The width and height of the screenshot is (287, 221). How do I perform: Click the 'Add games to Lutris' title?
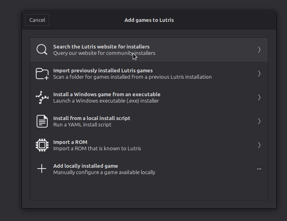[149, 20]
